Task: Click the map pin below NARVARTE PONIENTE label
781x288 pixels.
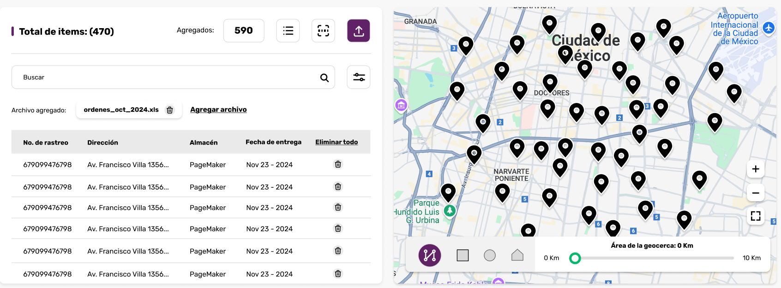Action: [x=502, y=192]
